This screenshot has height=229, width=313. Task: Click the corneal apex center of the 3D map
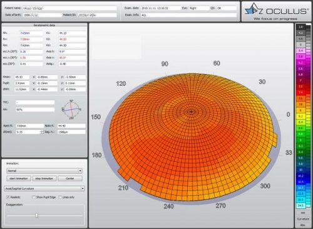[x=191, y=112]
